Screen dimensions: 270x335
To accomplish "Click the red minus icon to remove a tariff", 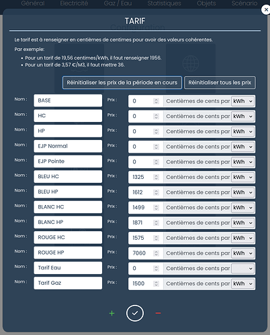I will coord(158,313).
